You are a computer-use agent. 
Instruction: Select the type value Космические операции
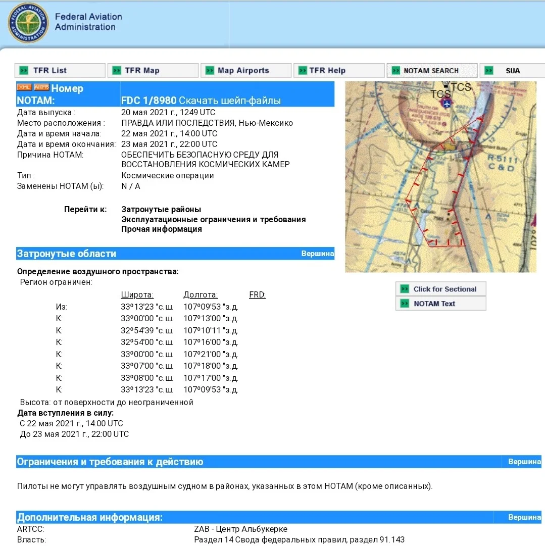click(168, 175)
